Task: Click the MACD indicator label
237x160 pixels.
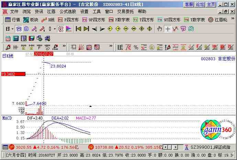Action: coord(7,118)
